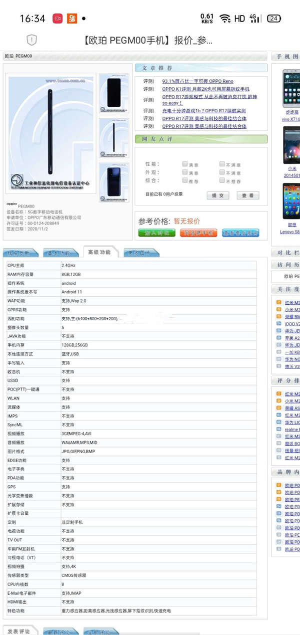Tap the Wi-Fi status icon
The image size is (300, 635).
[x=225, y=19]
